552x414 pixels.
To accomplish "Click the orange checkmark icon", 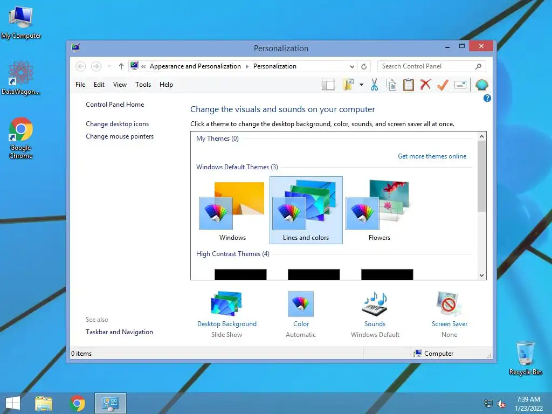I will (x=443, y=85).
